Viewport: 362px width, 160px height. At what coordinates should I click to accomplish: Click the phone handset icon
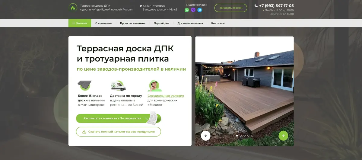(256, 6)
